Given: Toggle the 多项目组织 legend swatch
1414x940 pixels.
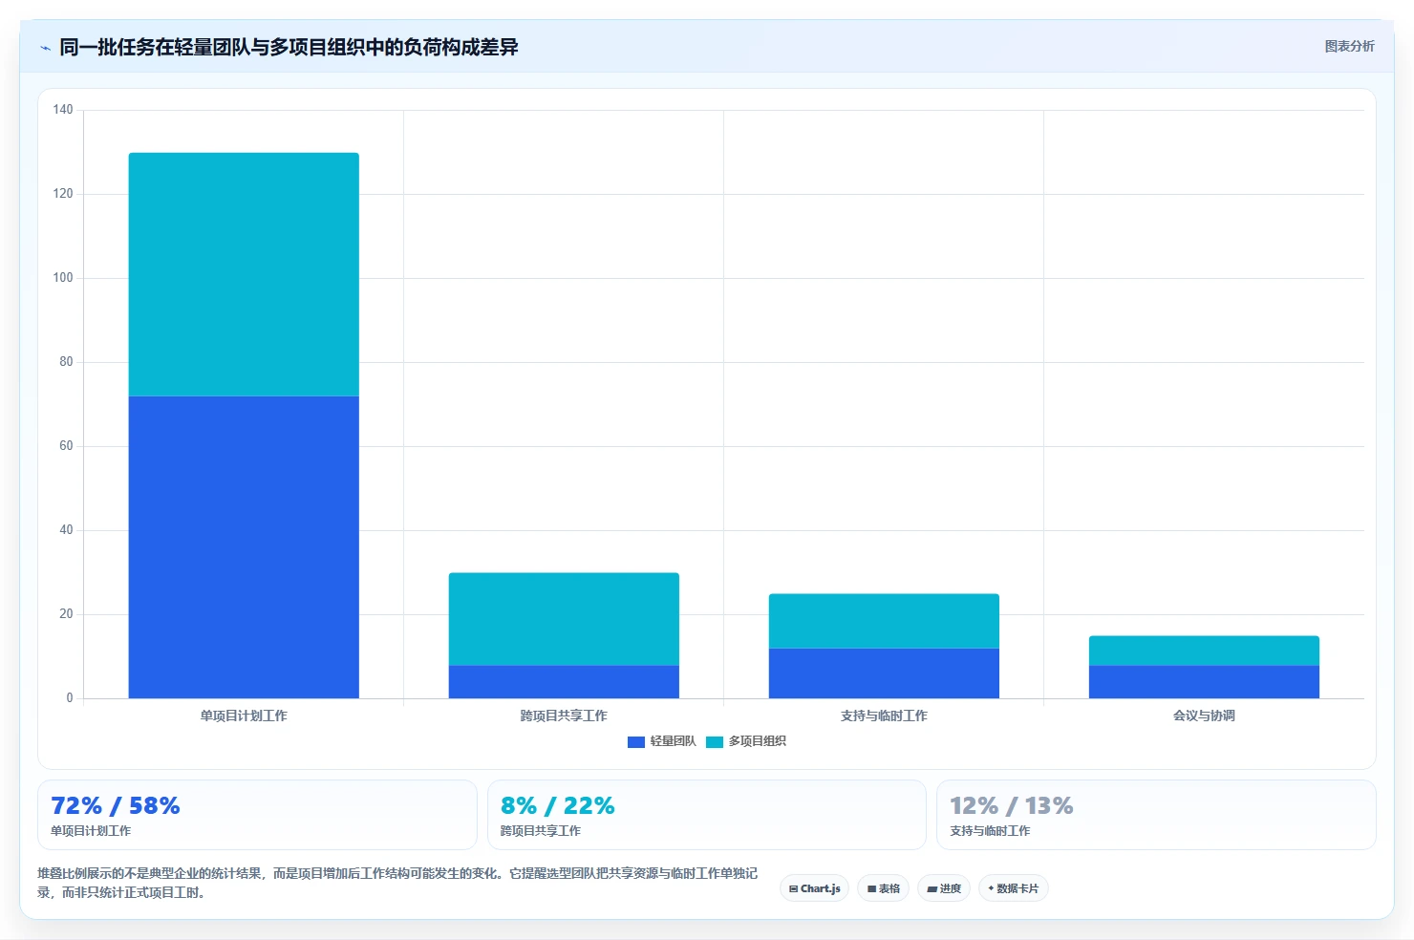Looking at the screenshot, I should coord(715,741).
